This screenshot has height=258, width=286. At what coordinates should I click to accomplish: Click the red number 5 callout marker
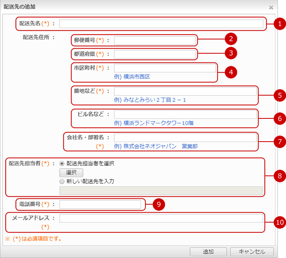pyautogui.click(x=280, y=95)
